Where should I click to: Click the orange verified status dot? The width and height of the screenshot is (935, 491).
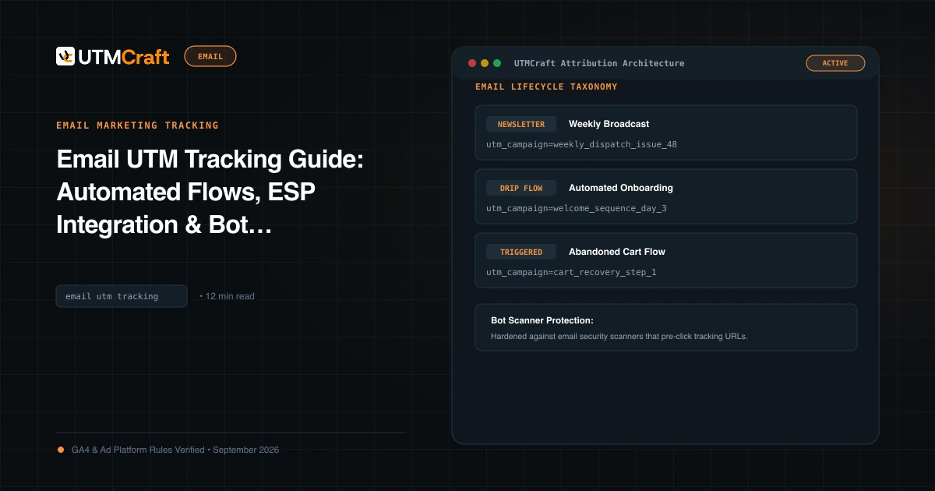[61, 450]
